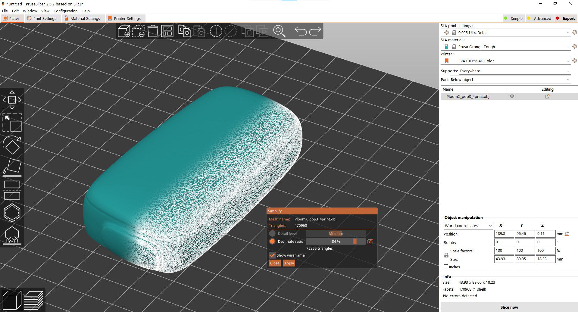Toggle visibility of PloomX_pop3_4print.obj
This screenshot has width=578, height=312.
click(x=512, y=96)
